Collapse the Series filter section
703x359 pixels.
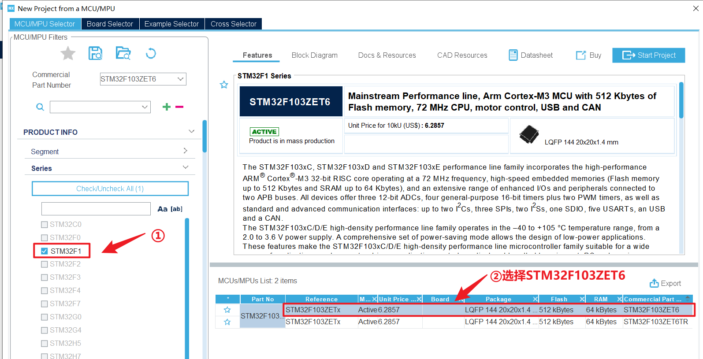click(186, 167)
